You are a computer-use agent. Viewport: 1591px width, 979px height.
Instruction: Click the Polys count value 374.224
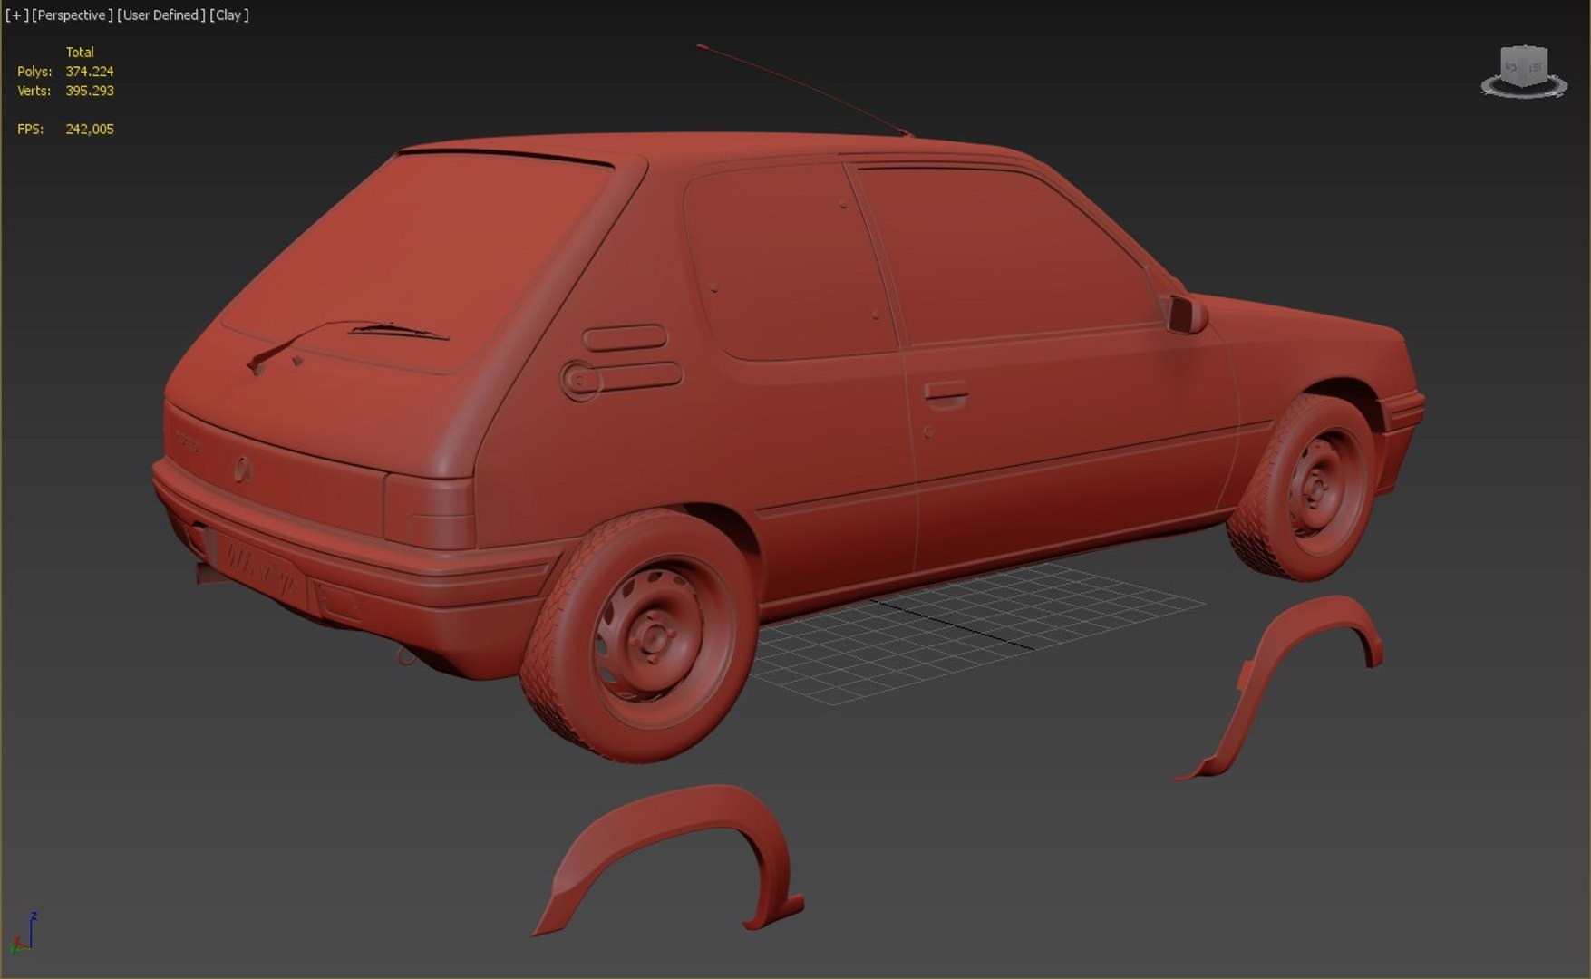tap(90, 72)
